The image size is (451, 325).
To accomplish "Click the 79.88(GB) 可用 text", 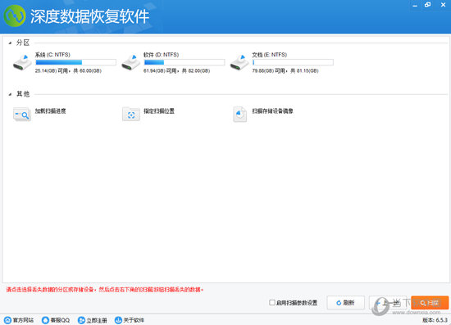I will click(269, 70).
